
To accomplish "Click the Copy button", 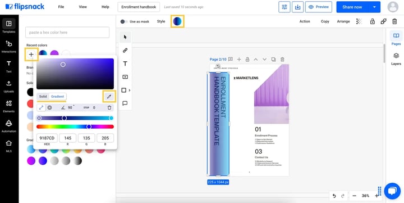I will tap(325, 21).
